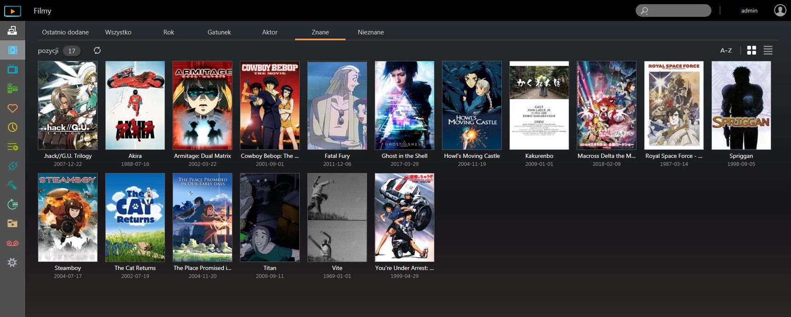Refresh the movie list
This screenshot has width=791, height=317.
[x=97, y=50]
